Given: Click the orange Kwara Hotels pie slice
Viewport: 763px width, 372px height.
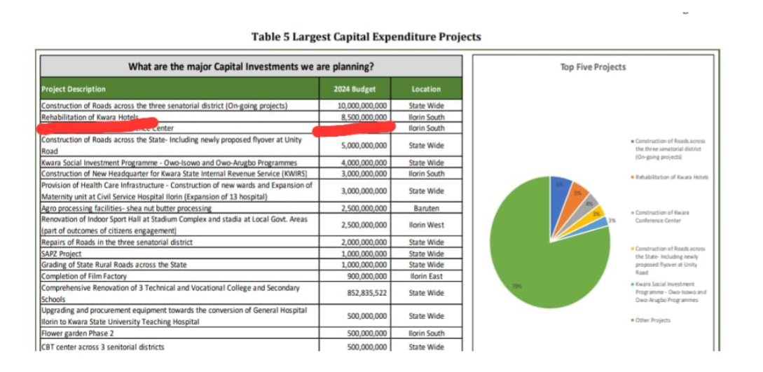Looking at the screenshot, I should (x=576, y=196).
